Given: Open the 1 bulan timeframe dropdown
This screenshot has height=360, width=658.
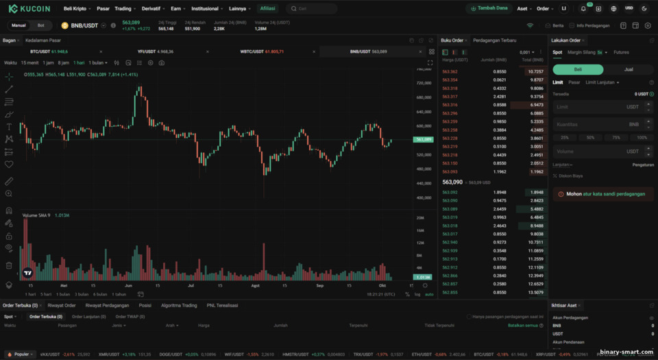Looking at the screenshot, I should click(x=98, y=63).
